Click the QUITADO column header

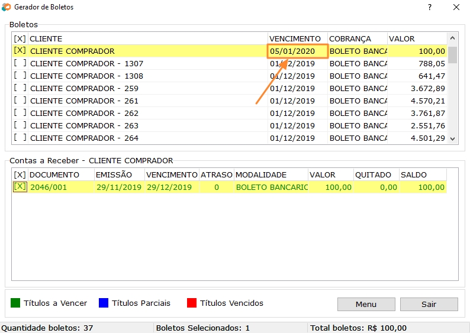(376, 175)
